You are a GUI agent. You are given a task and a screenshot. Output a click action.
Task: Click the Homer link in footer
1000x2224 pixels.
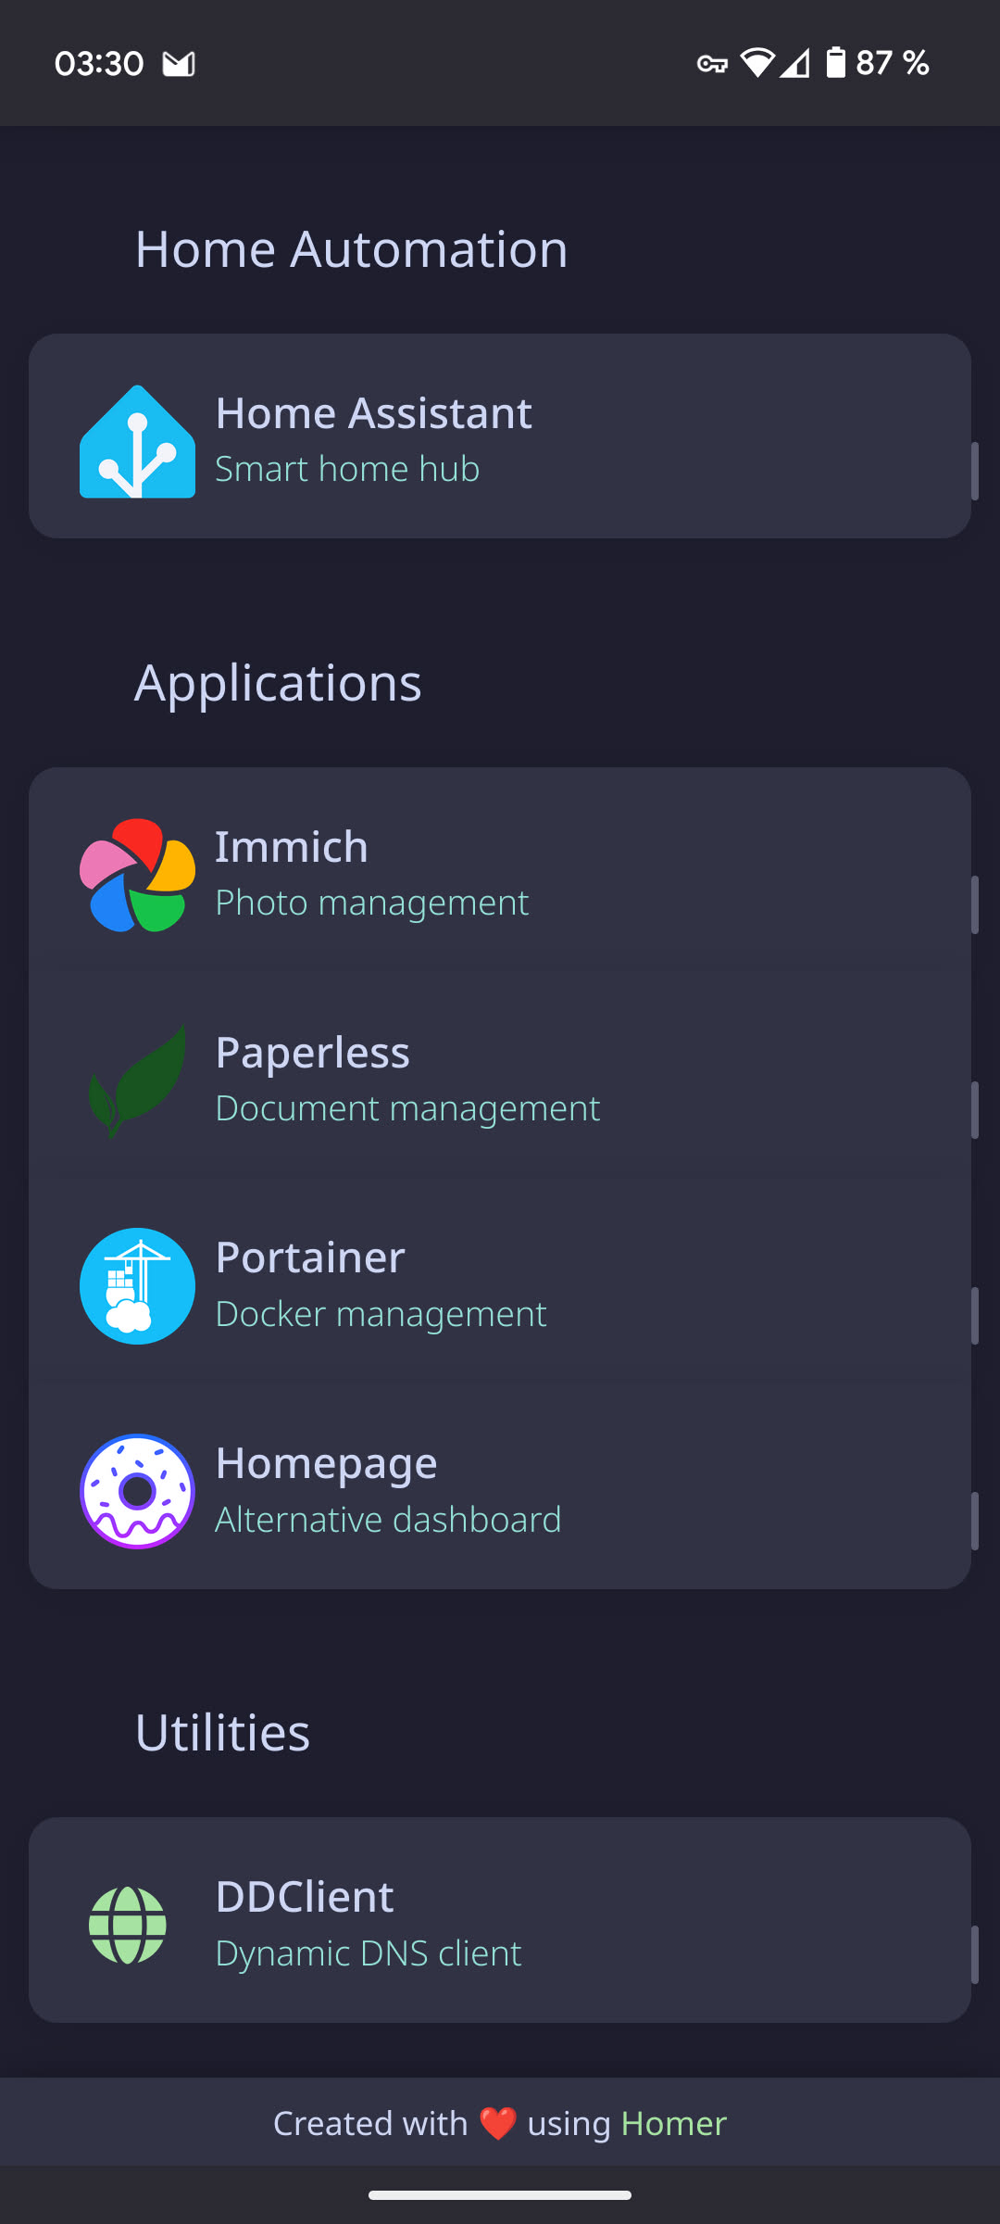(x=673, y=2123)
